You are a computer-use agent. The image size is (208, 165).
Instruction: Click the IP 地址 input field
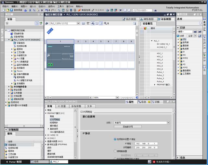click(146, 143)
